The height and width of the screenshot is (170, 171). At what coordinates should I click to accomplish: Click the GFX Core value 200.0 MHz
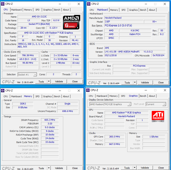coord(115,137)
